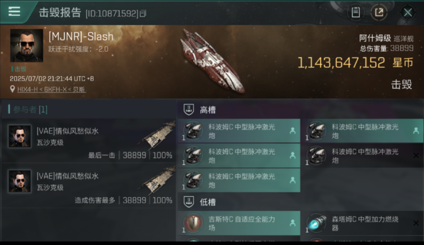
Task: Open the clipboard notes icon in header
Action: pos(356,13)
